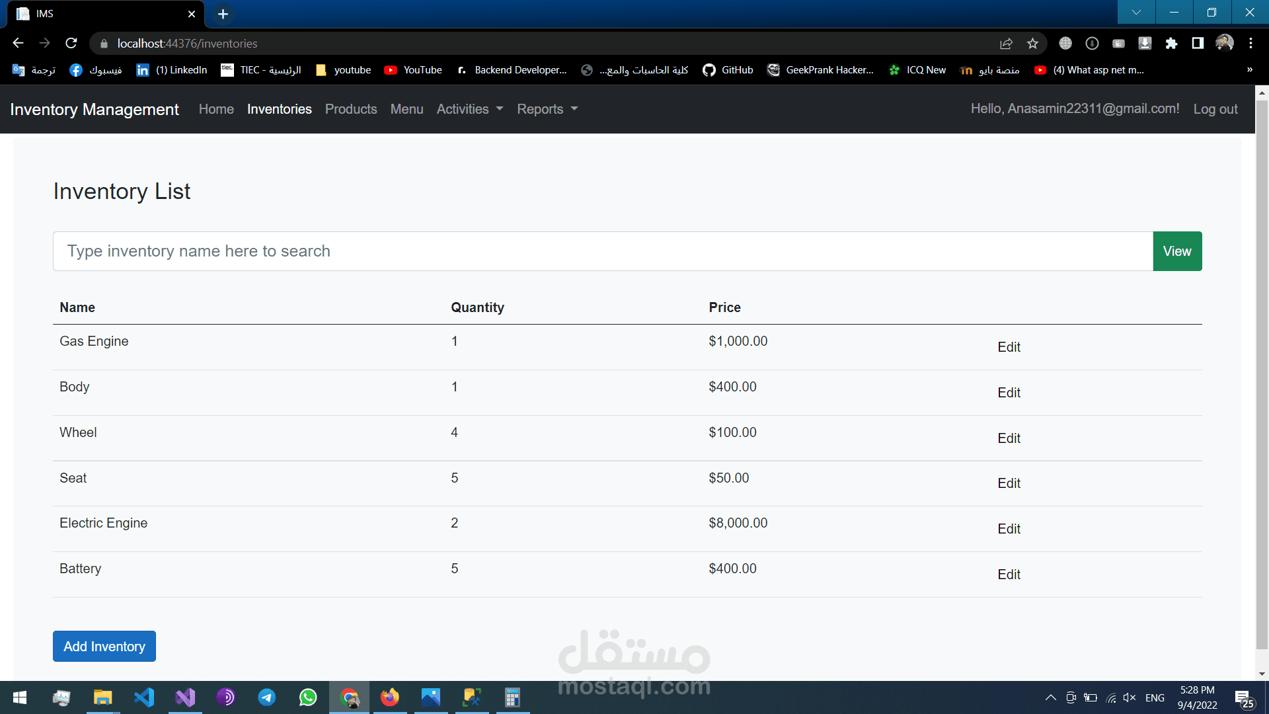Click the Add Inventory button
Screen dimensions: 1269x714
[104, 646]
